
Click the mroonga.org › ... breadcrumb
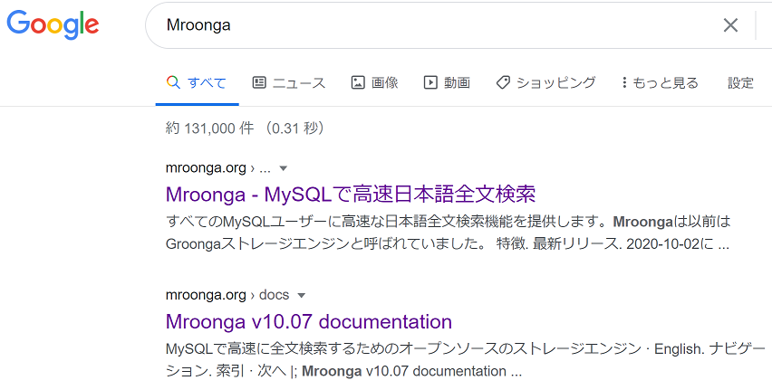coord(218,168)
